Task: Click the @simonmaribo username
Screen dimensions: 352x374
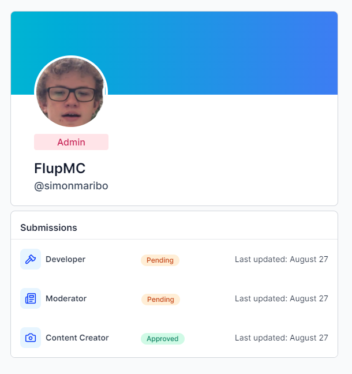Action: [71, 186]
